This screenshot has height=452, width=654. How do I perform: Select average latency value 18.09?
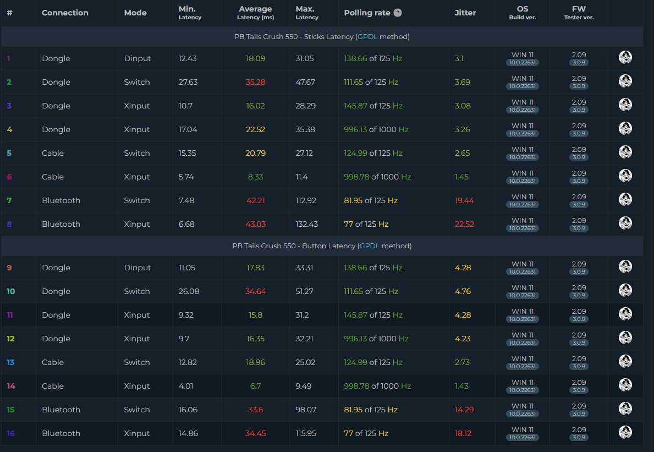[x=255, y=58]
